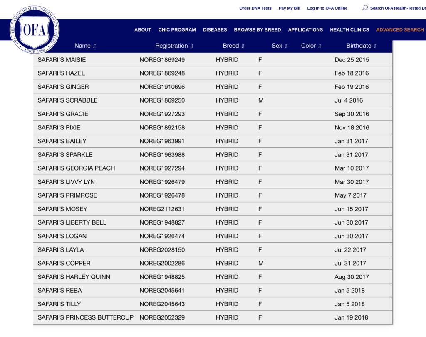Click registration NOREG1869249

162,60
